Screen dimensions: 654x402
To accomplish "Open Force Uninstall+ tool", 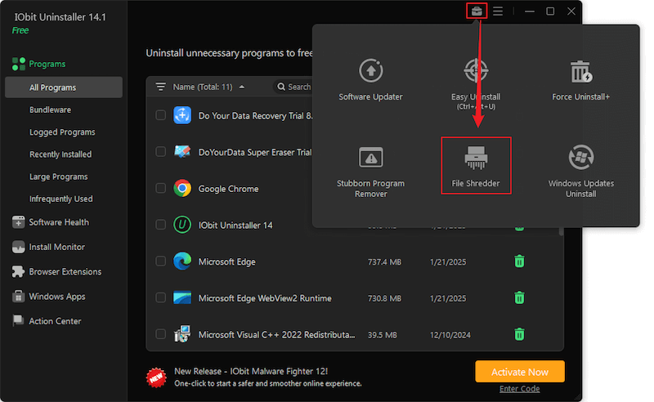I will tap(580, 80).
